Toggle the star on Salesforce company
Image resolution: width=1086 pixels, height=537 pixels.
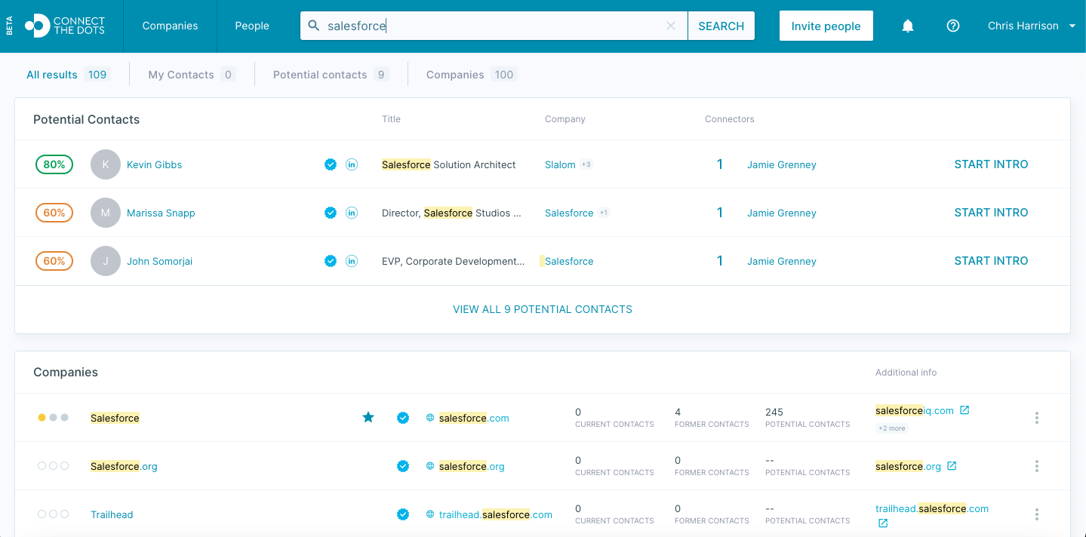click(x=368, y=417)
